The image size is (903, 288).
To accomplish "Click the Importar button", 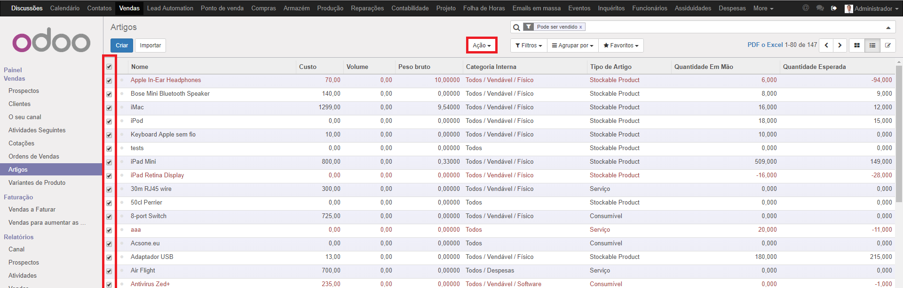I will click(x=150, y=45).
